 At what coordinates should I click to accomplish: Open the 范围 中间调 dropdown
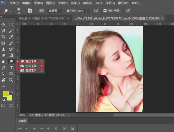(55, 11)
